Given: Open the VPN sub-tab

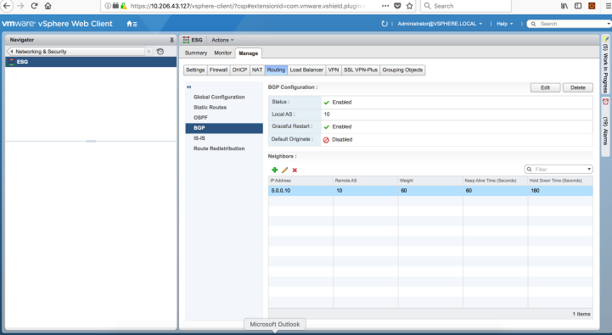Looking at the screenshot, I should pyautogui.click(x=334, y=70).
